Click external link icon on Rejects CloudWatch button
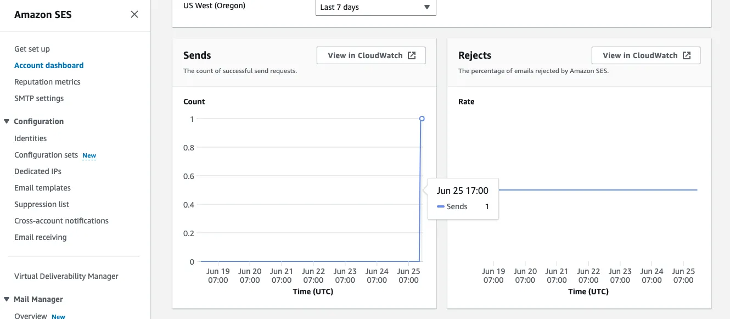Image resolution: width=730 pixels, height=319 pixels. [x=687, y=55]
